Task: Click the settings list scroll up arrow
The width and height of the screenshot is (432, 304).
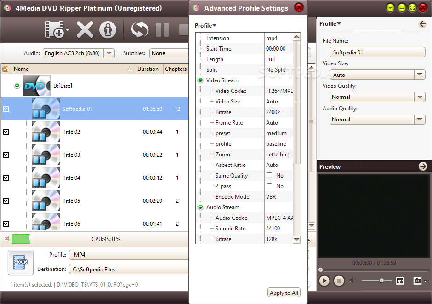Action: point(296,36)
